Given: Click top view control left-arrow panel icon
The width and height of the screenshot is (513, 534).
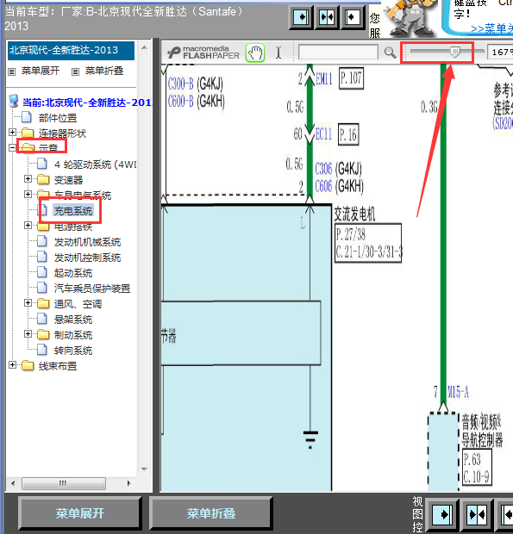Looking at the screenshot, I should [x=352, y=16].
